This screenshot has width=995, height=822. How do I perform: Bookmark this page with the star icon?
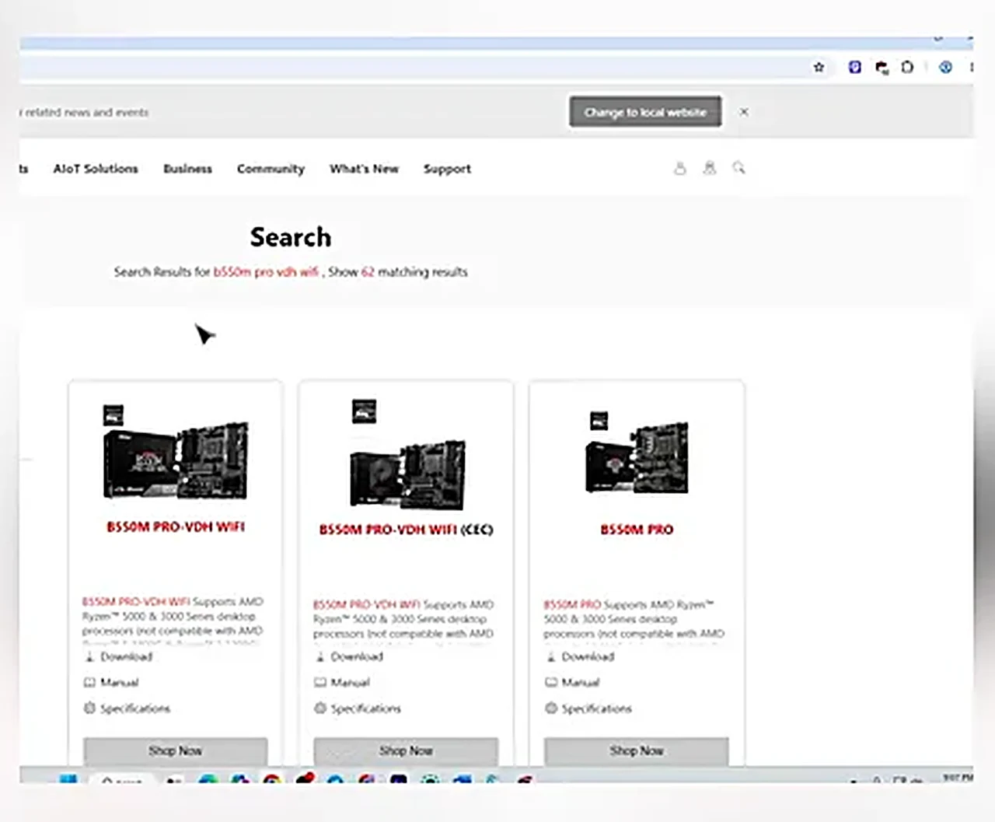point(819,68)
